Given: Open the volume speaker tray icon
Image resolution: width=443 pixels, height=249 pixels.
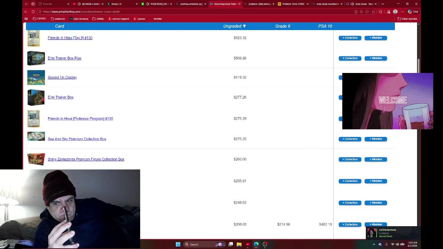Looking at the screenshot, I should [x=397, y=245].
